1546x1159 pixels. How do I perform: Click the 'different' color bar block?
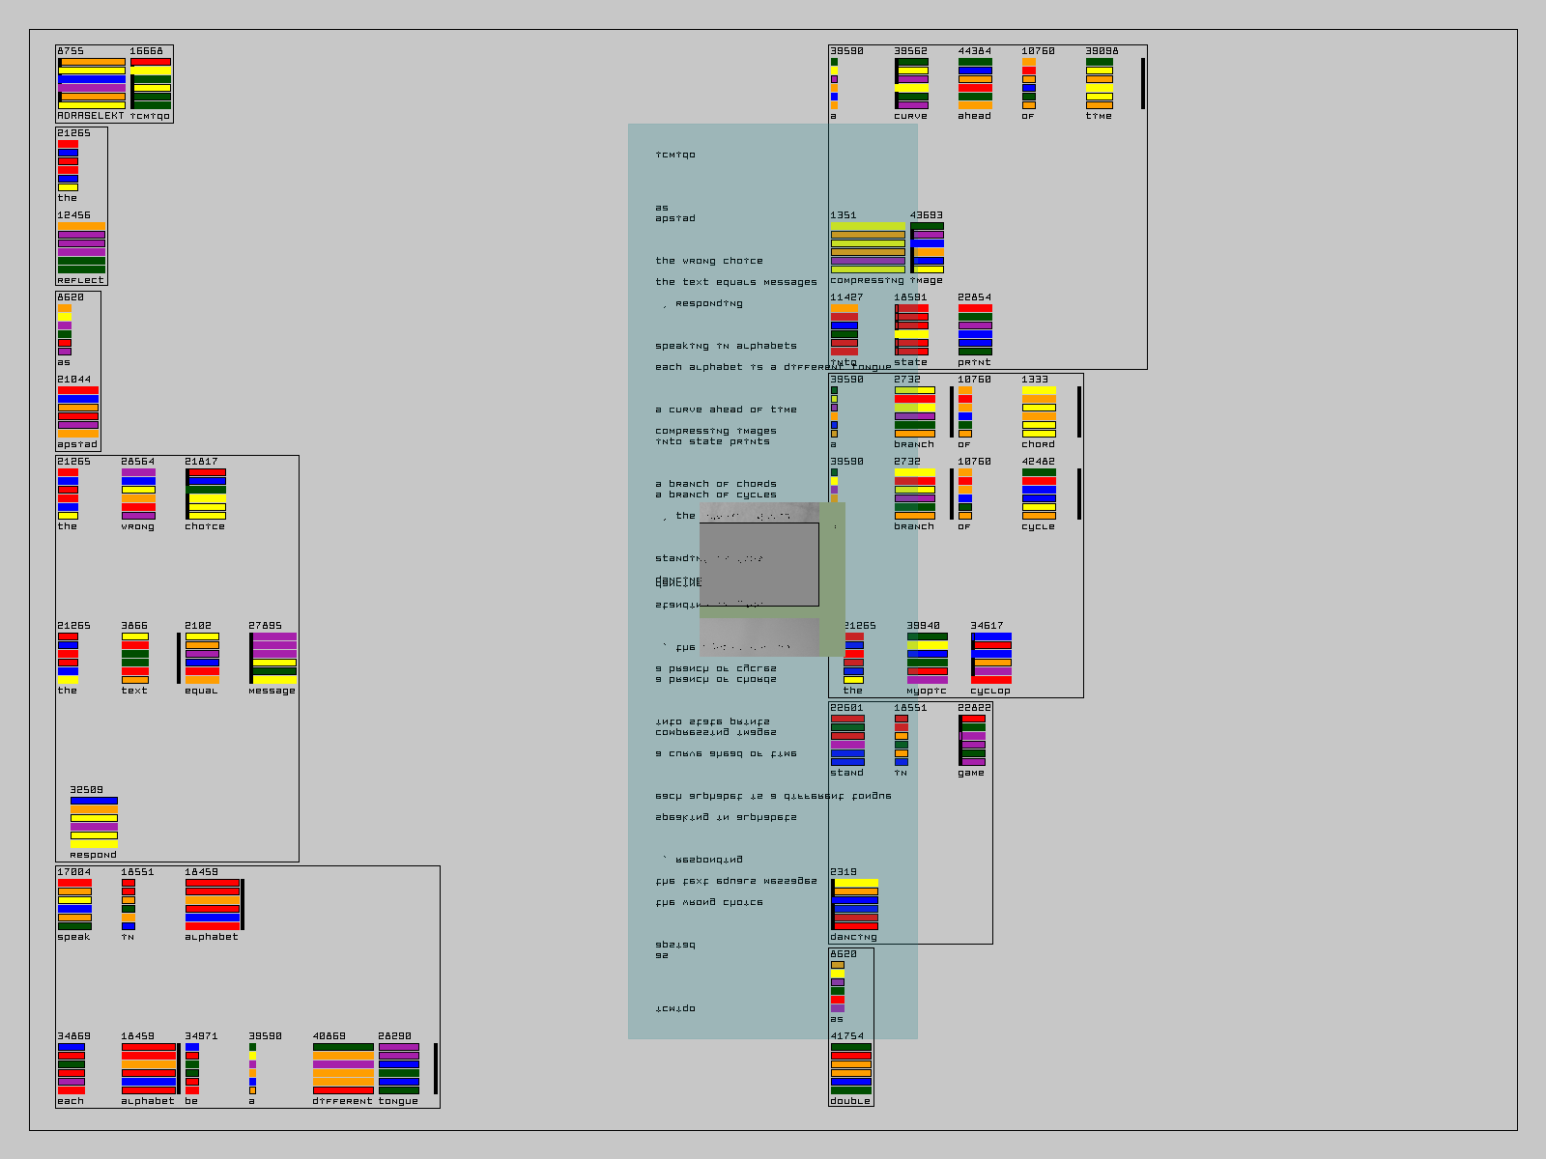click(343, 1068)
